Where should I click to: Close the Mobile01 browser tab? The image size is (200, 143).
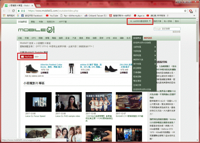pyautogui.click(x=32, y=6)
